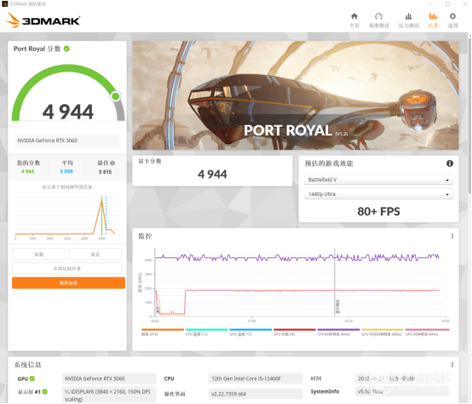The height and width of the screenshot is (404, 472).
Task: Minimize the 3DMark window
Action: (x=430, y=4)
